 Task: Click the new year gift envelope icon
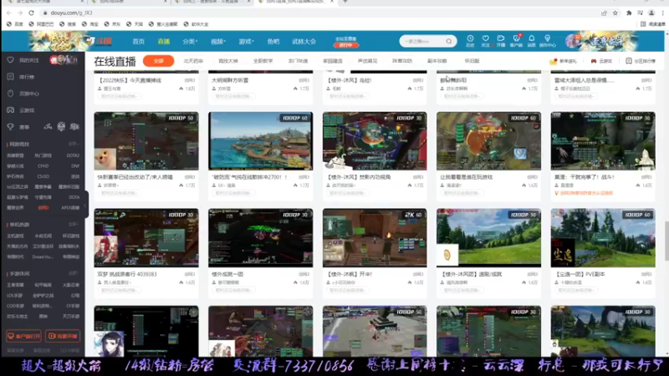(x=554, y=61)
